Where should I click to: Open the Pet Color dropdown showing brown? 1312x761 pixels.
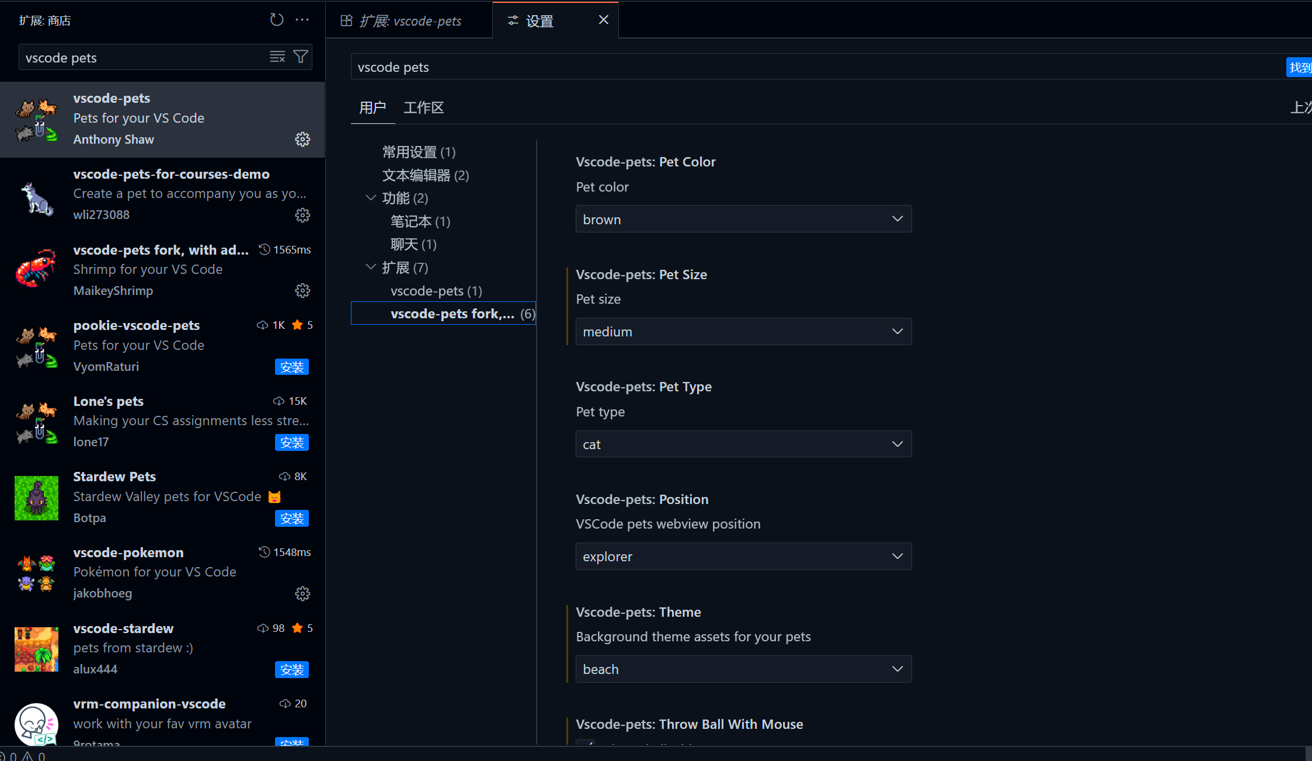tap(743, 219)
